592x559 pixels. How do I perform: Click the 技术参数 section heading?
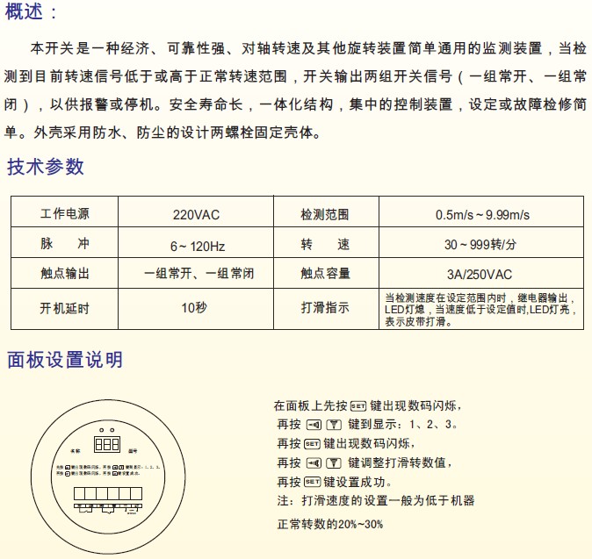tap(46, 167)
